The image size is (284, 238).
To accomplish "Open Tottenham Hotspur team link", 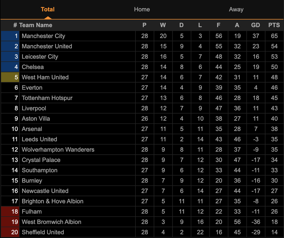I will click(x=47, y=98).
